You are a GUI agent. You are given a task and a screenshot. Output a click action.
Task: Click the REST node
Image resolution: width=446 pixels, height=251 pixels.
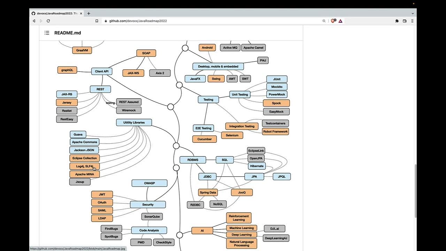(x=100, y=89)
